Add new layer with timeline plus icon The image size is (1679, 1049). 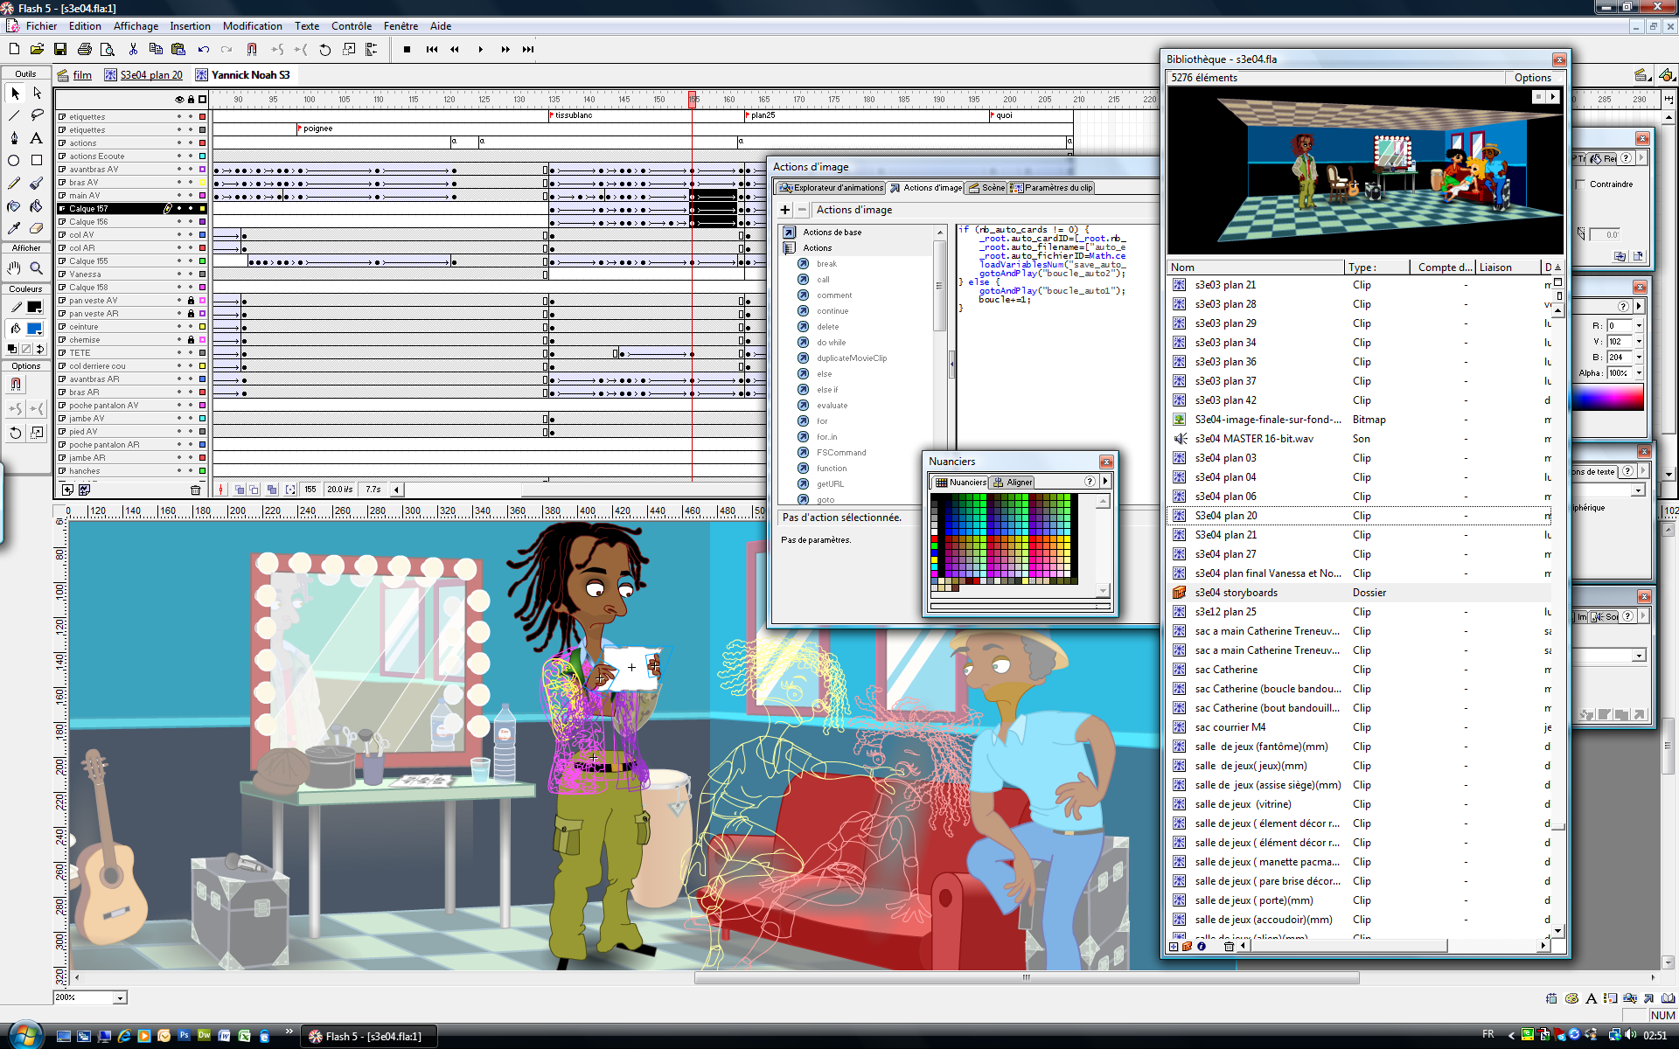(x=67, y=490)
